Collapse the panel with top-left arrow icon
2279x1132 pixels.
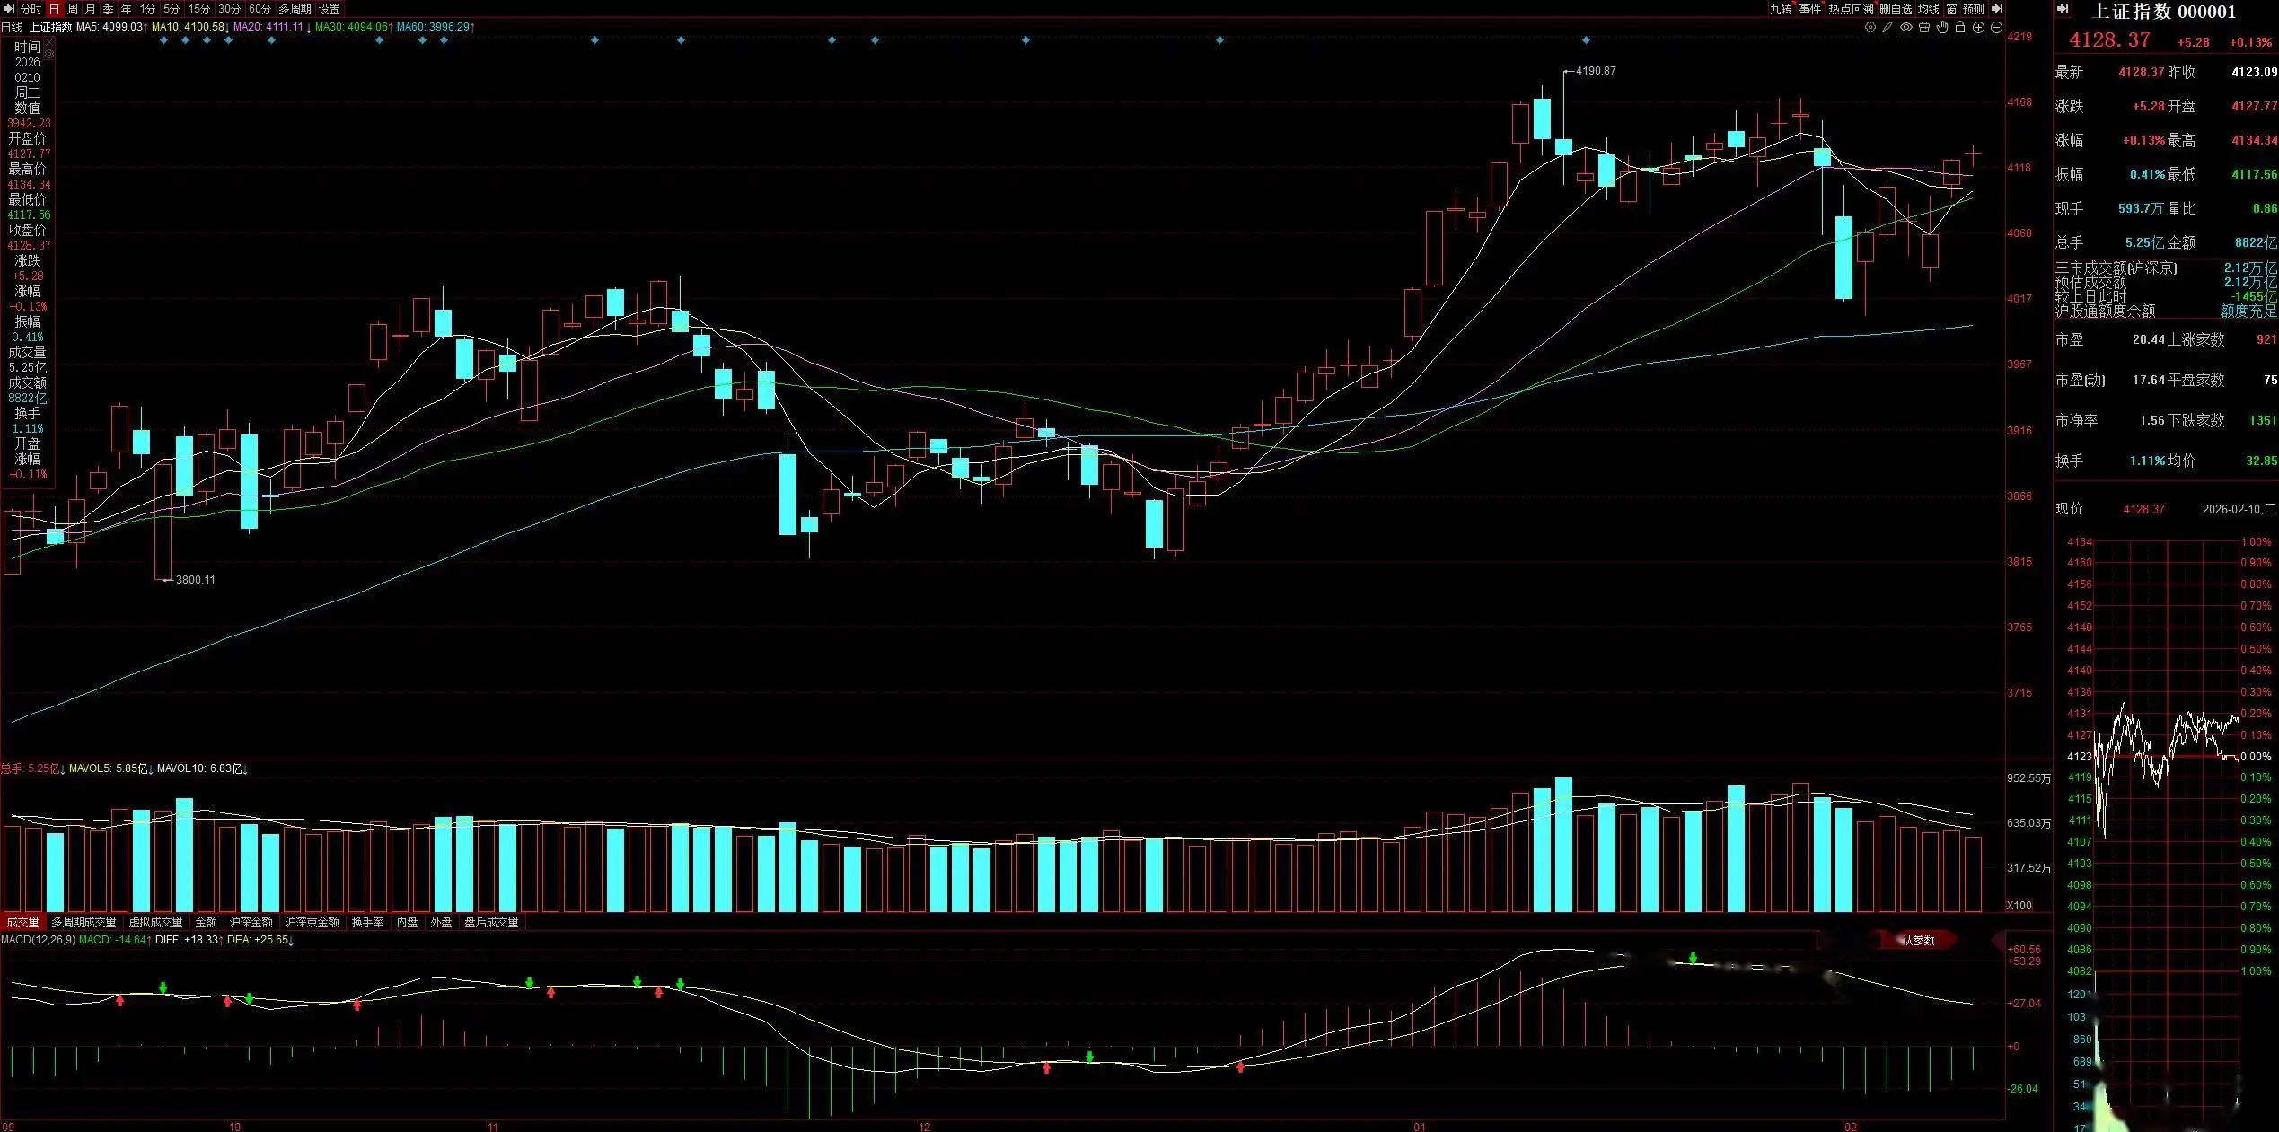(x=9, y=9)
